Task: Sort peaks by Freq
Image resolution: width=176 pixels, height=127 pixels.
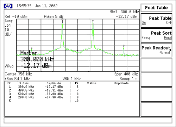Action: click(146, 37)
